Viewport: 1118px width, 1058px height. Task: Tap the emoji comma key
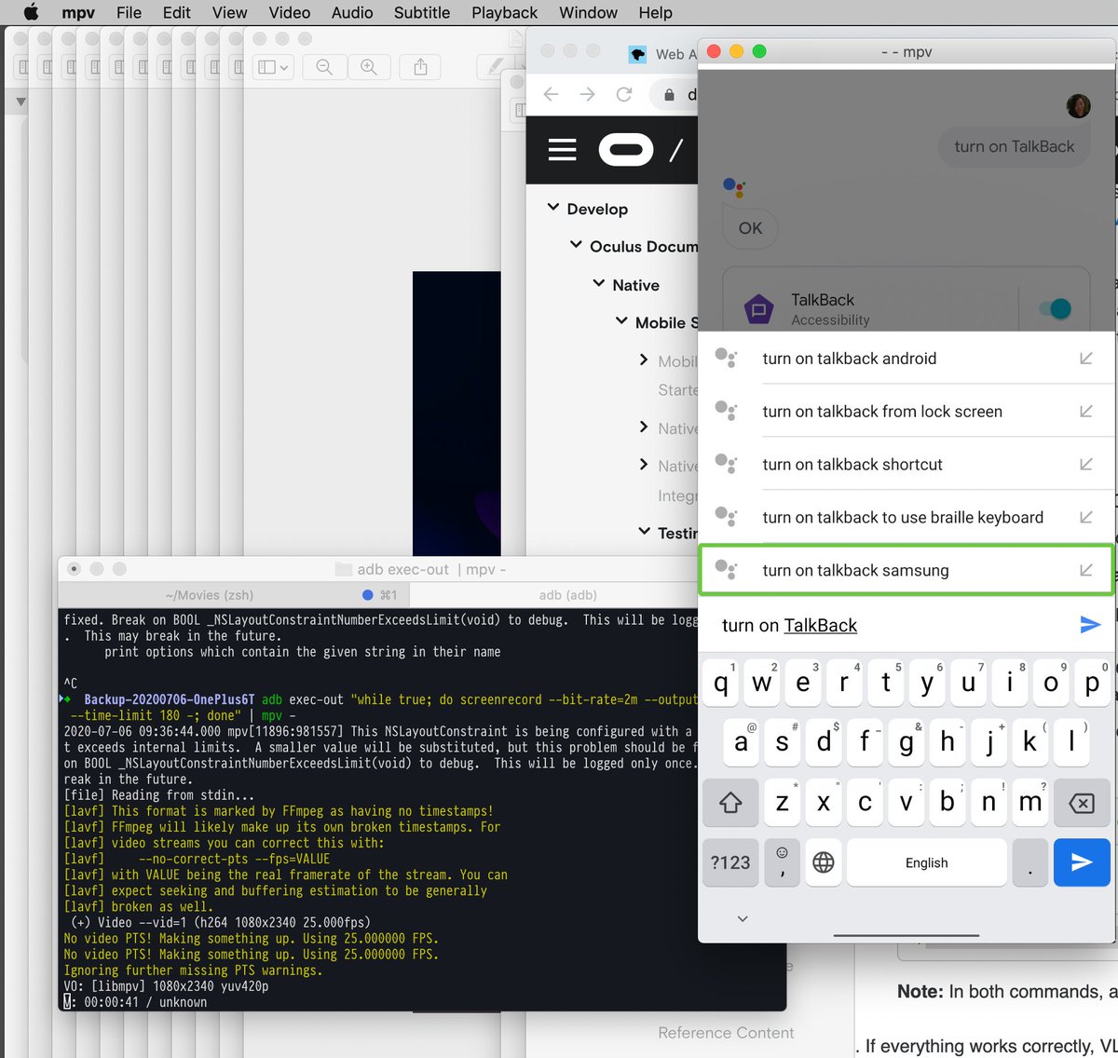(782, 862)
